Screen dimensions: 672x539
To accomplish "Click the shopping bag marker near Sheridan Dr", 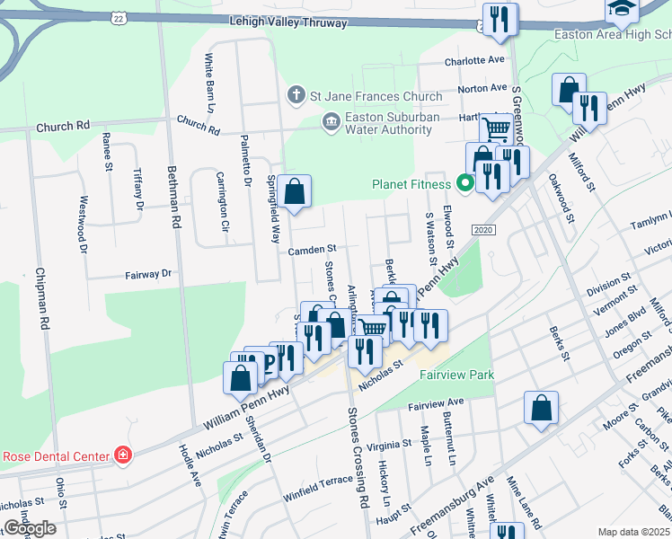I will coord(241,380).
